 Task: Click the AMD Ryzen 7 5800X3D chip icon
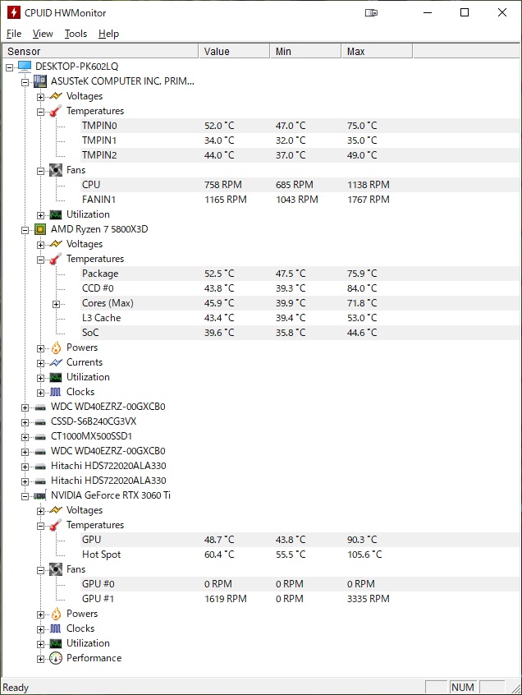coord(40,229)
